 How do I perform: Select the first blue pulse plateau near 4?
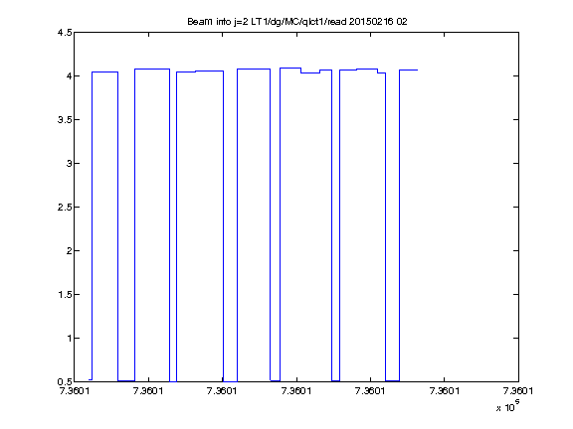tap(104, 71)
